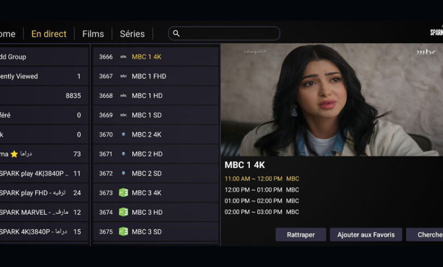This screenshot has width=443, height=267.
Task: Click the green MBC 3 logo beside MBC 3 4K
Action: point(123,193)
